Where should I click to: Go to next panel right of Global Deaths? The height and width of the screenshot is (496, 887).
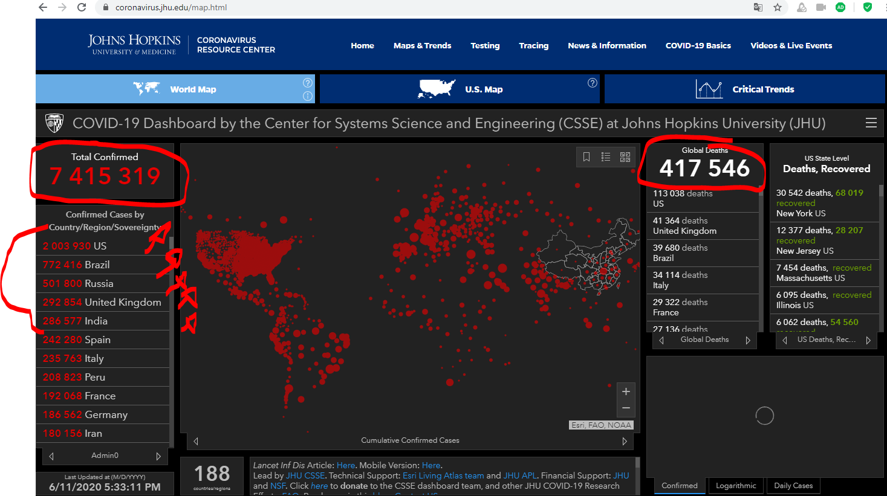tap(748, 340)
